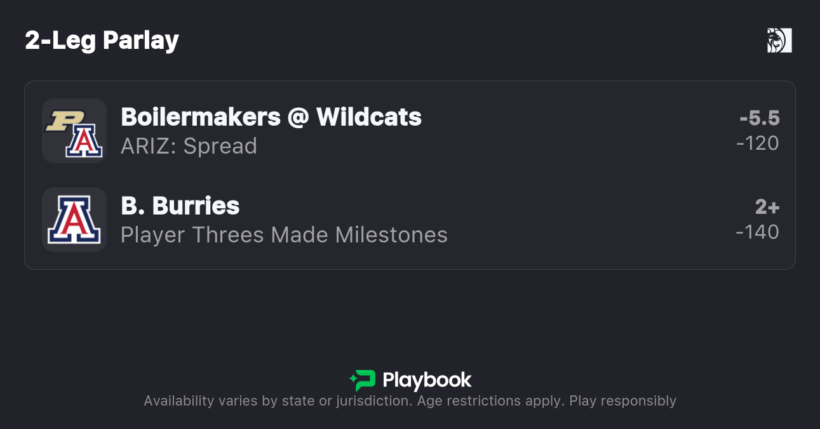Click the Player Threes Made Milestones label

coord(284,235)
